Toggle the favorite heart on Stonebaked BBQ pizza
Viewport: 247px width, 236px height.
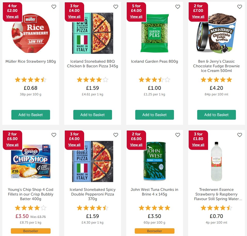(116, 7)
